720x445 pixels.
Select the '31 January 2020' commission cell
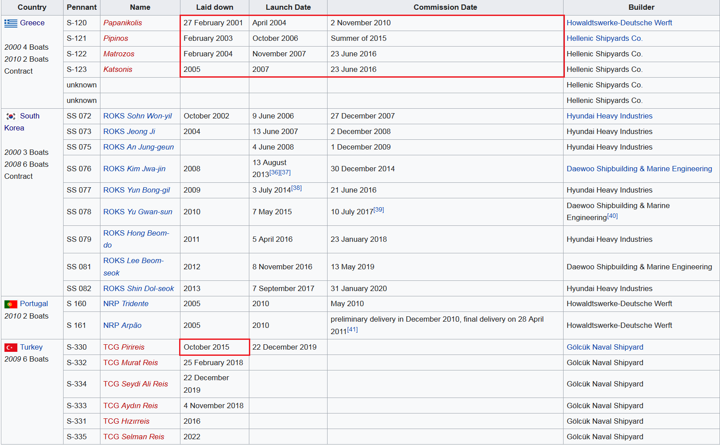point(445,289)
